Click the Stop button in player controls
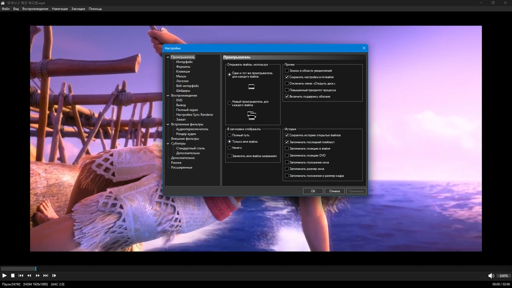Screen dimensions: 512x288 pyautogui.click(x=13, y=276)
